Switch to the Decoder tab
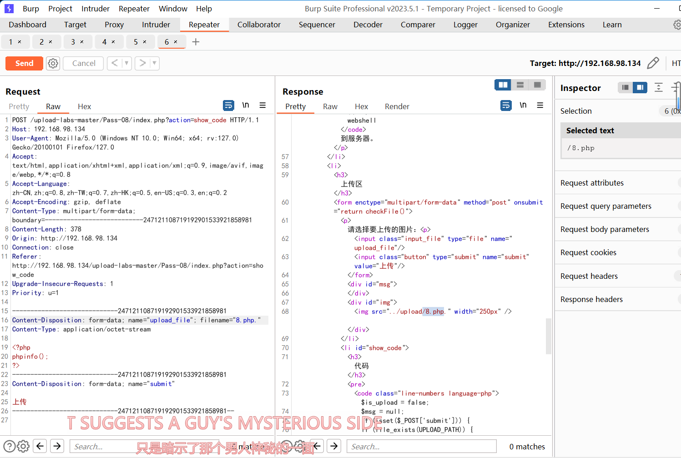681x458 pixels. 368,25
